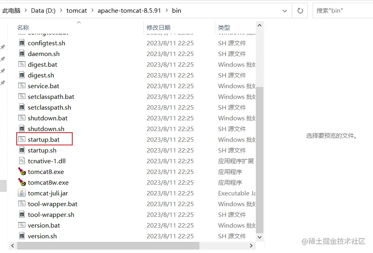Navigate to 此电脑 via the breadcrumb
This screenshot has width=373, height=253.
(12, 11)
